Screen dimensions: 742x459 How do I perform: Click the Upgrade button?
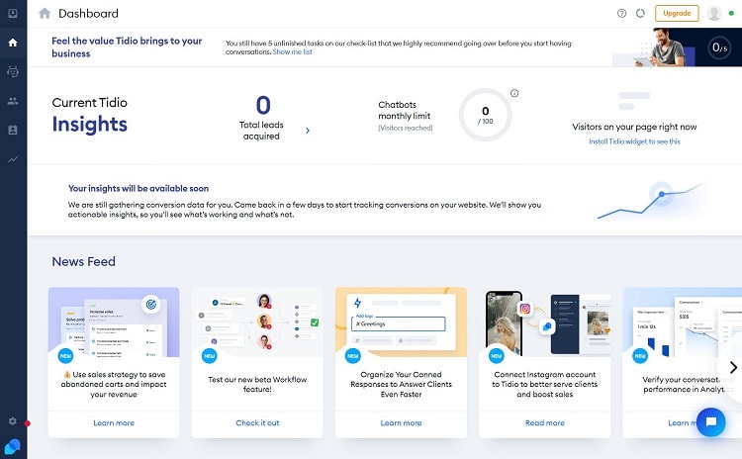[677, 13]
